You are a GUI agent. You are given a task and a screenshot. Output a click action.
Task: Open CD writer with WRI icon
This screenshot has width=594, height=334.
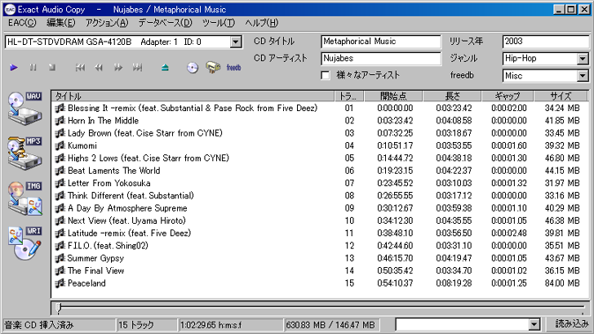click(x=25, y=243)
